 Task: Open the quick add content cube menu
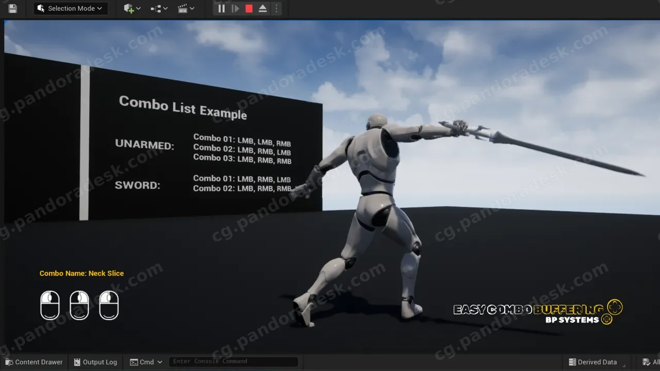(x=132, y=8)
